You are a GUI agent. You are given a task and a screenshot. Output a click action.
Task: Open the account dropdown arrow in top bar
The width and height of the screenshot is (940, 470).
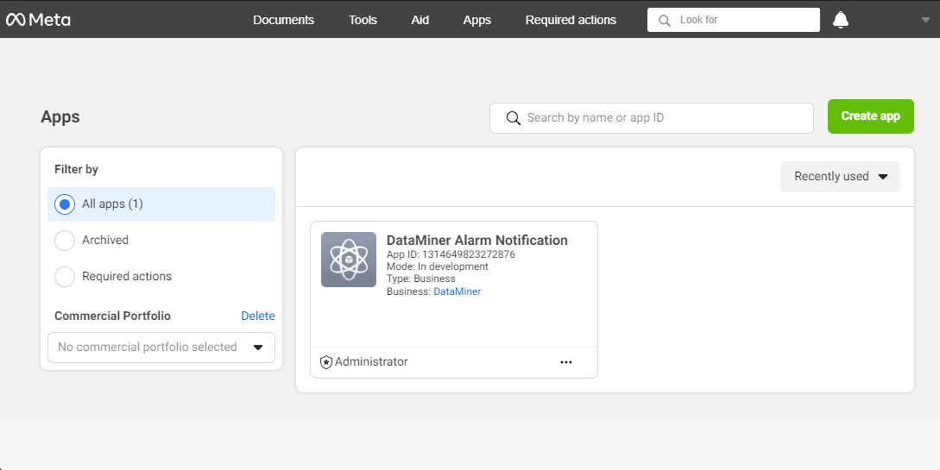tap(925, 20)
